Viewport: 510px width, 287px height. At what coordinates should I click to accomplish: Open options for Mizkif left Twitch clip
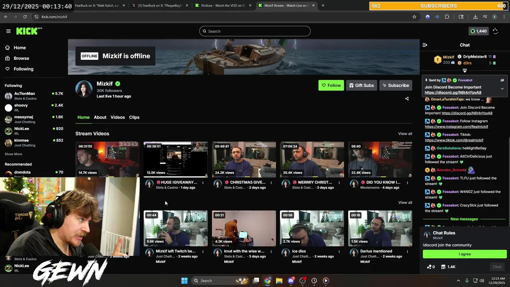pyautogui.click(x=203, y=252)
